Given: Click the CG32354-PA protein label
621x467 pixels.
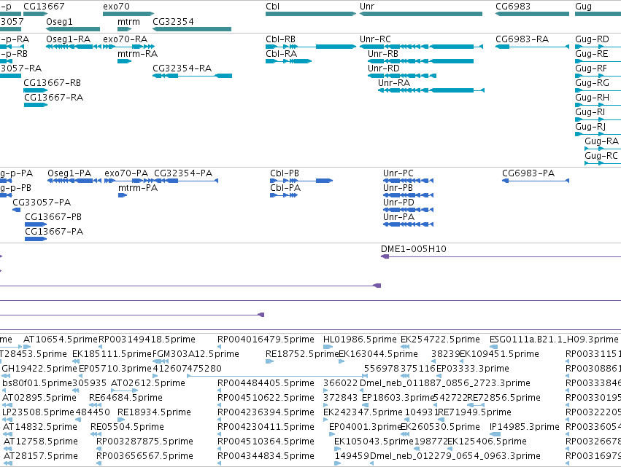Looking at the screenshot, I should point(183,173).
